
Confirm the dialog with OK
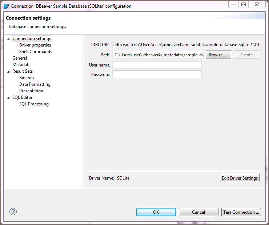click(x=156, y=212)
